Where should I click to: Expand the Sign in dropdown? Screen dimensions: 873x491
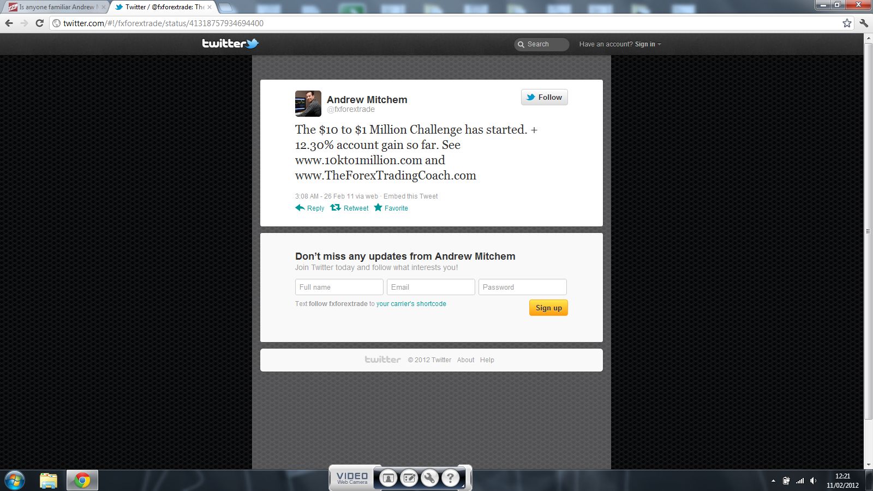pos(648,44)
